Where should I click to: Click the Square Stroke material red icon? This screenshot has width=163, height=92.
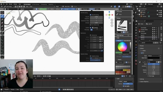[x=140, y=30]
